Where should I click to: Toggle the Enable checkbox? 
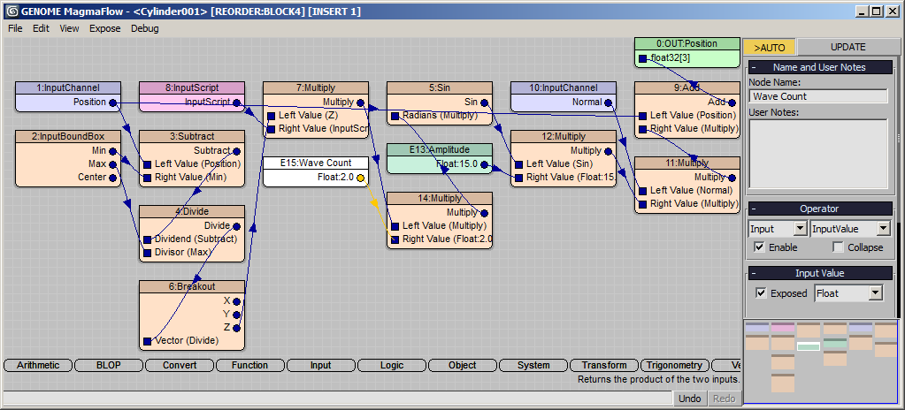click(760, 247)
